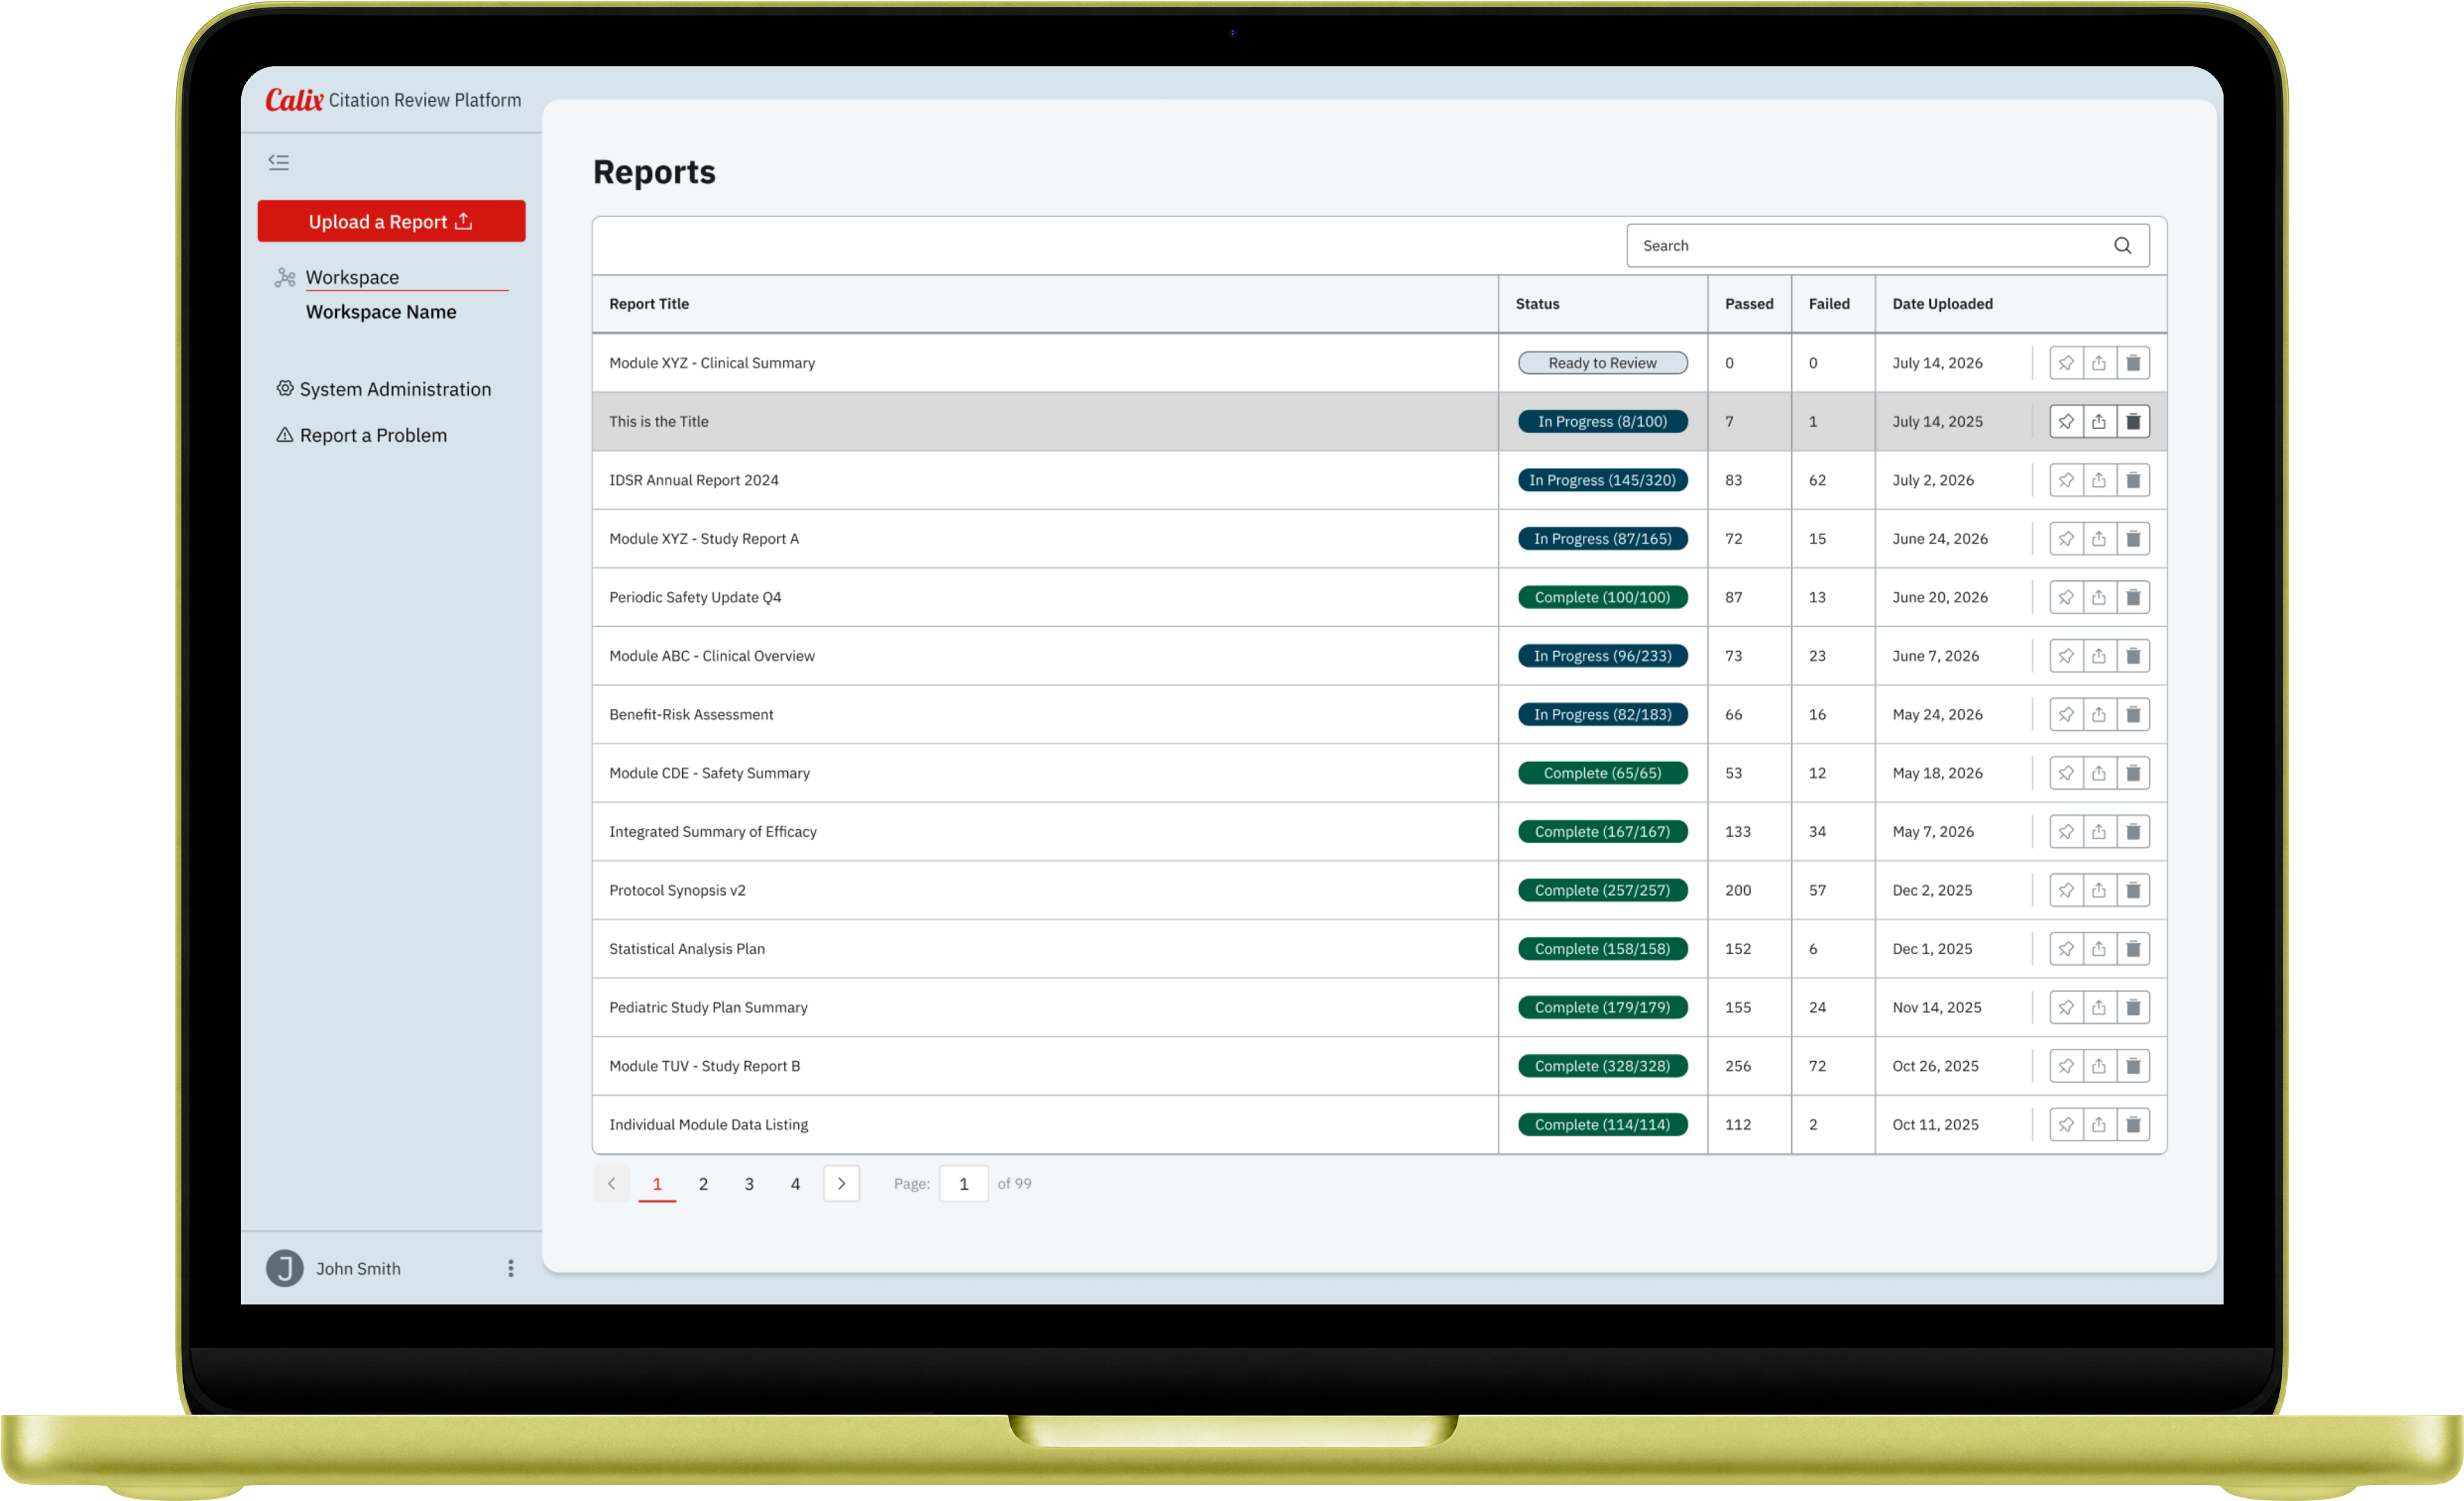
Task: Click John Smith avatar
Action: [285, 1268]
